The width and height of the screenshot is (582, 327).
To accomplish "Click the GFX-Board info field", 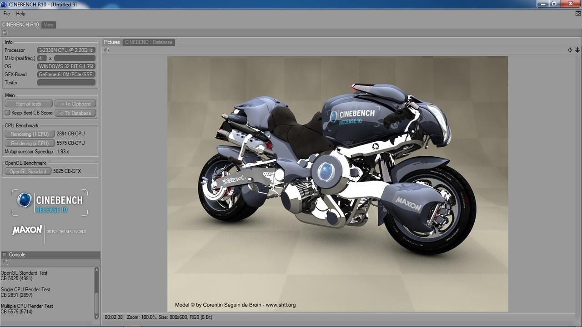I will (66, 74).
